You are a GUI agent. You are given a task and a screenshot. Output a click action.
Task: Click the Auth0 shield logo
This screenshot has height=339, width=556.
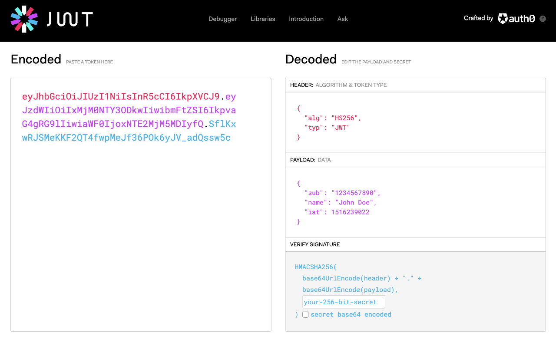pos(503,18)
